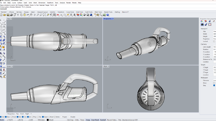Toggle Gumball in the status bar
This screenshot has height=121, width=216.
[x=103, y=120]
